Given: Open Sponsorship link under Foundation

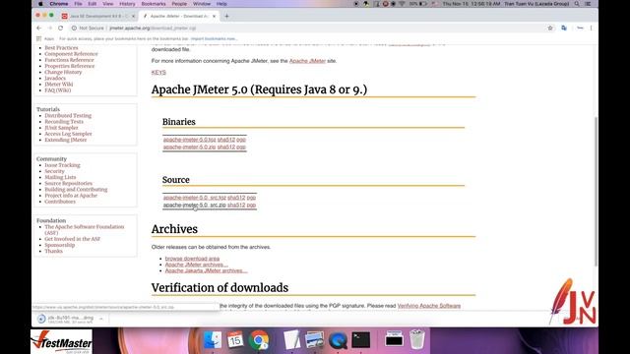Looking at the screenshot, I should tap(59, 245).
